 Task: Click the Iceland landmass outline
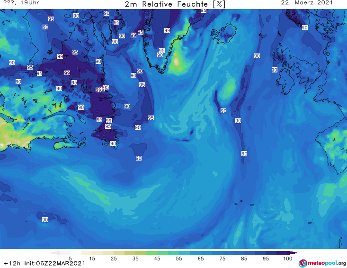coord(224,33)
